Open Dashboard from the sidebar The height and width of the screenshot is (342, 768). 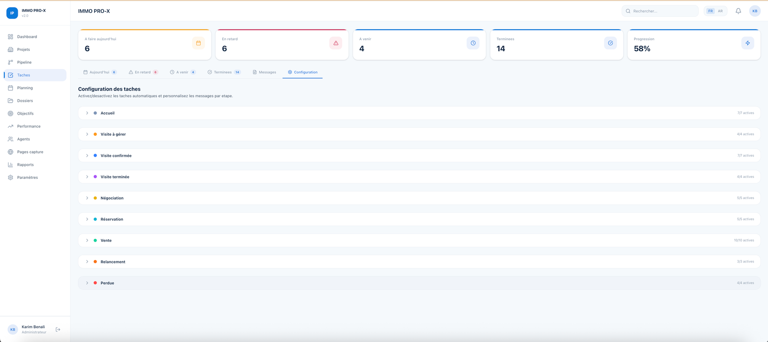[x=35, y=36]
